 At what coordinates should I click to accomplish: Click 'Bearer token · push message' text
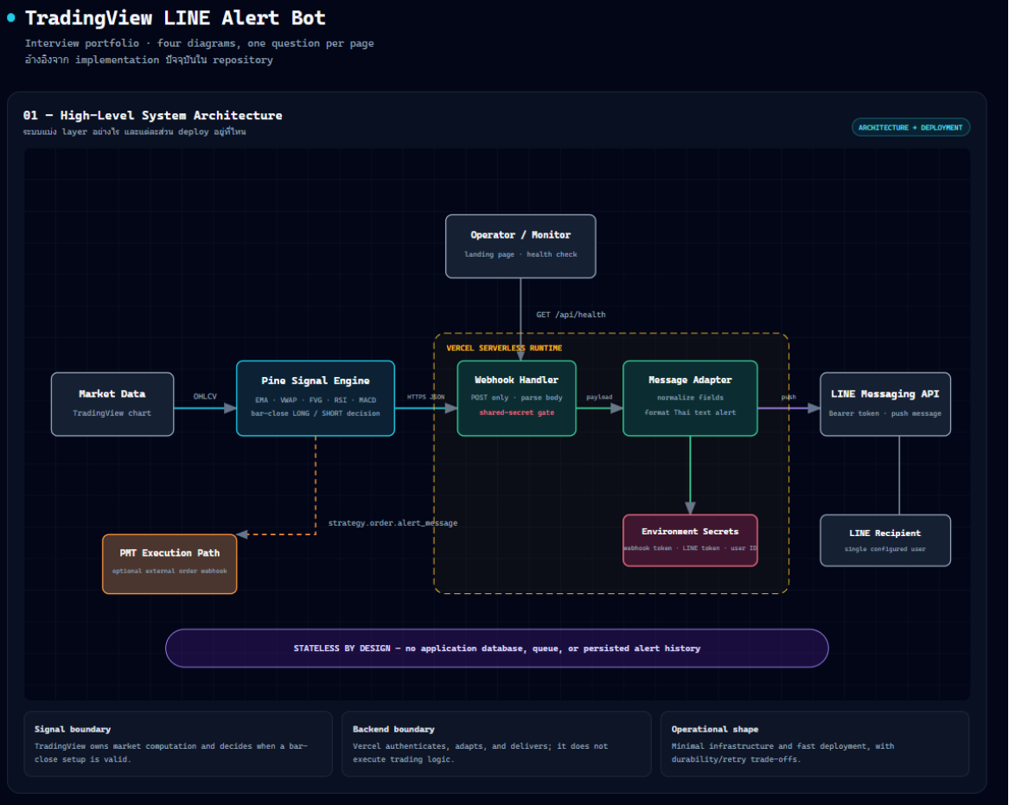[885, 413]
